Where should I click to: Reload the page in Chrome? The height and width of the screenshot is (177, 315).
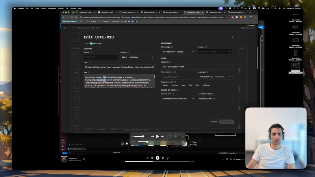[72, 17]
